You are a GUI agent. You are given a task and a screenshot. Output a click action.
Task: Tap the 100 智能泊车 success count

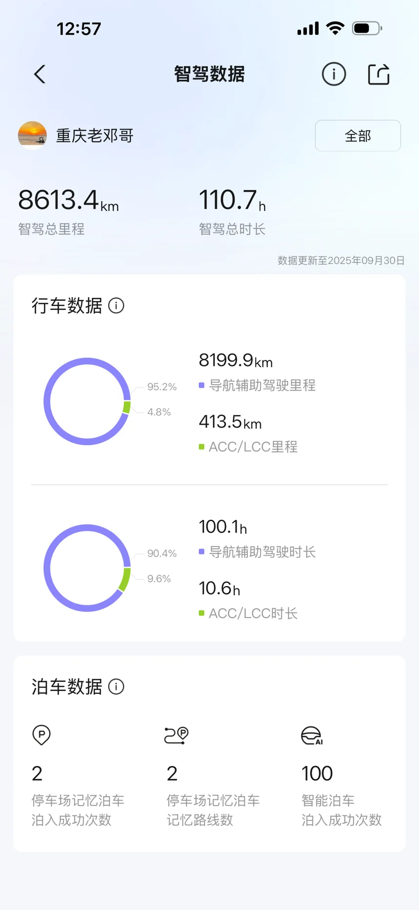click(x=317, y=774)
